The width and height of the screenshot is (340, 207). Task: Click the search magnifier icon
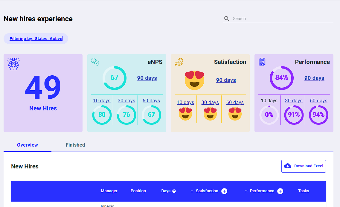[x=227, y=18]
